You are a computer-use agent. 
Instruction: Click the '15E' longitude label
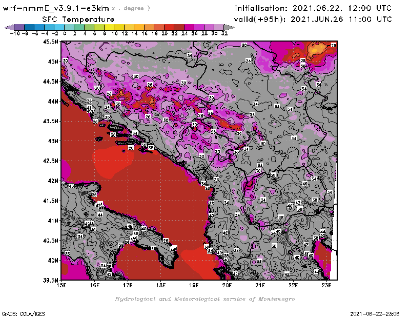[x=61, y=285]
